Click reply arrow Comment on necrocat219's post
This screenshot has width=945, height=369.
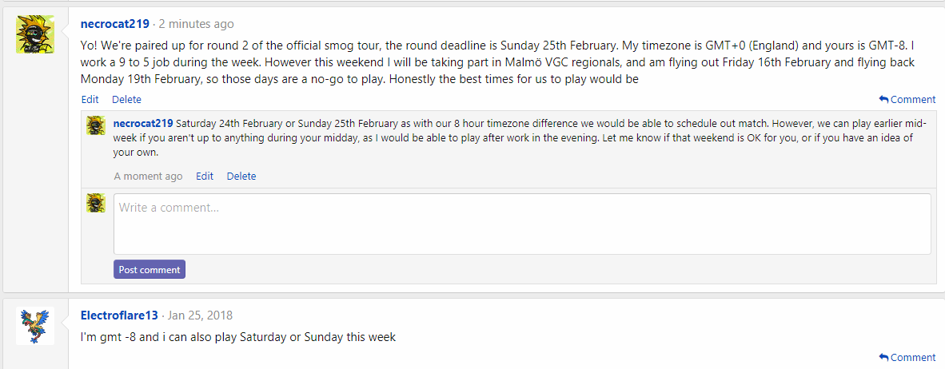pos(907,100)
